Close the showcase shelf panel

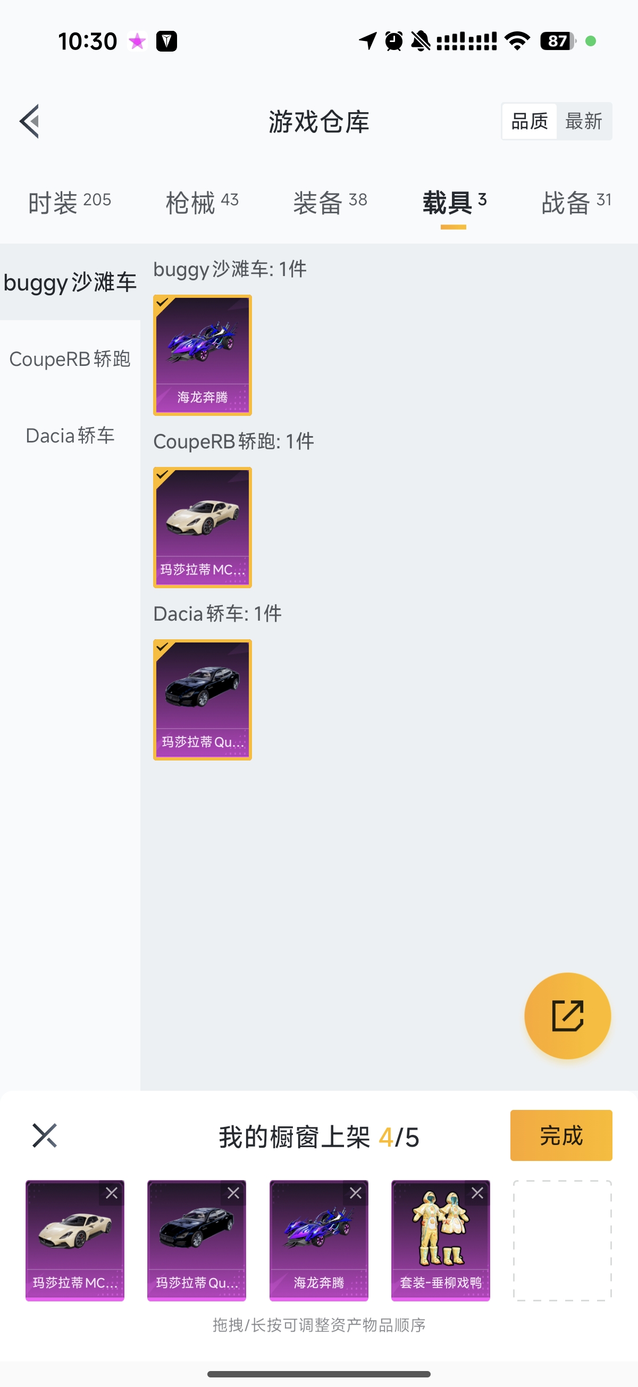click(x=44, y=1135)
